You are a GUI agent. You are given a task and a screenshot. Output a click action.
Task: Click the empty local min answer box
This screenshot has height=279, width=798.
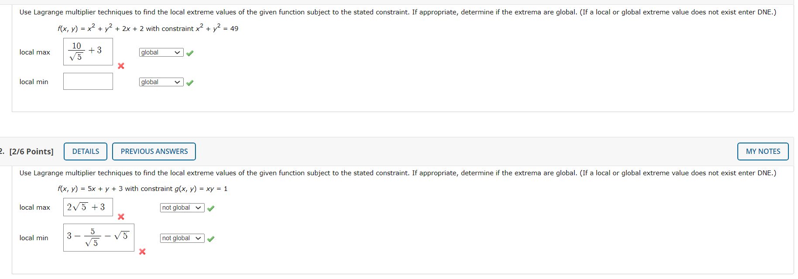[x=88, y=81]
